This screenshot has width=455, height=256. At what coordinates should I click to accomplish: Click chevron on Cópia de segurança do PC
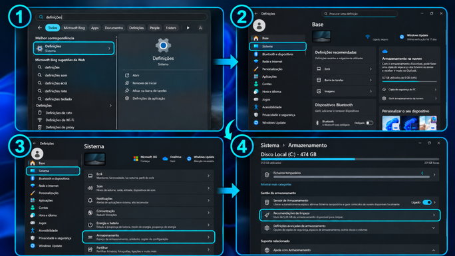pyautogui.click(x=436, y=90)
